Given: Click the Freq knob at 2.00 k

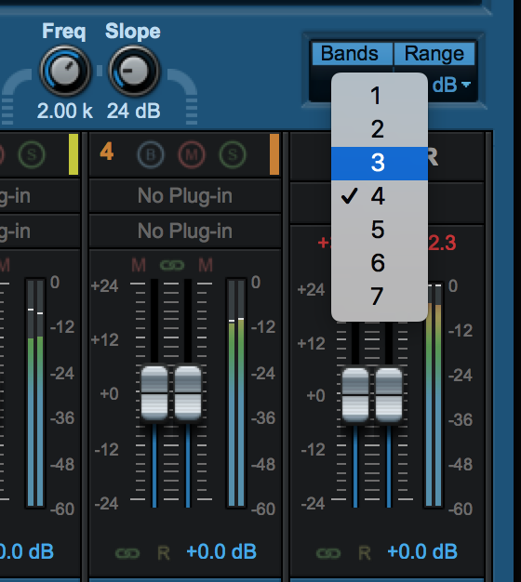Looking at the screenshot, I should (x=65, y=71).
